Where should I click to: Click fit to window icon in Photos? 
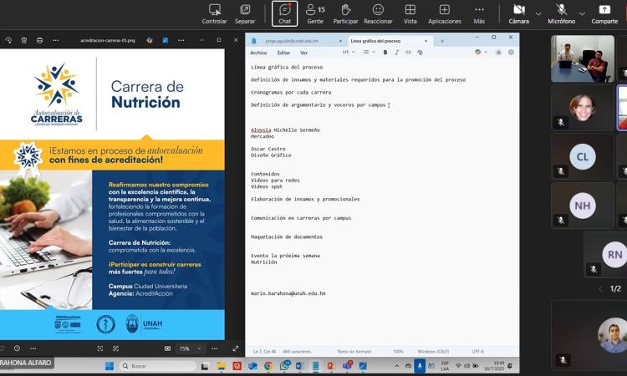pos(100,348)
